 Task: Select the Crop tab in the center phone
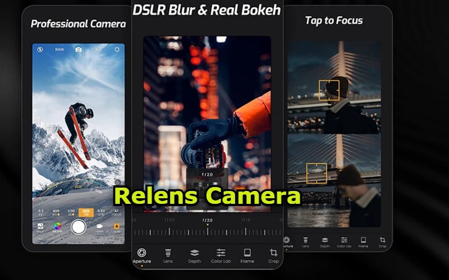point(273,256)
